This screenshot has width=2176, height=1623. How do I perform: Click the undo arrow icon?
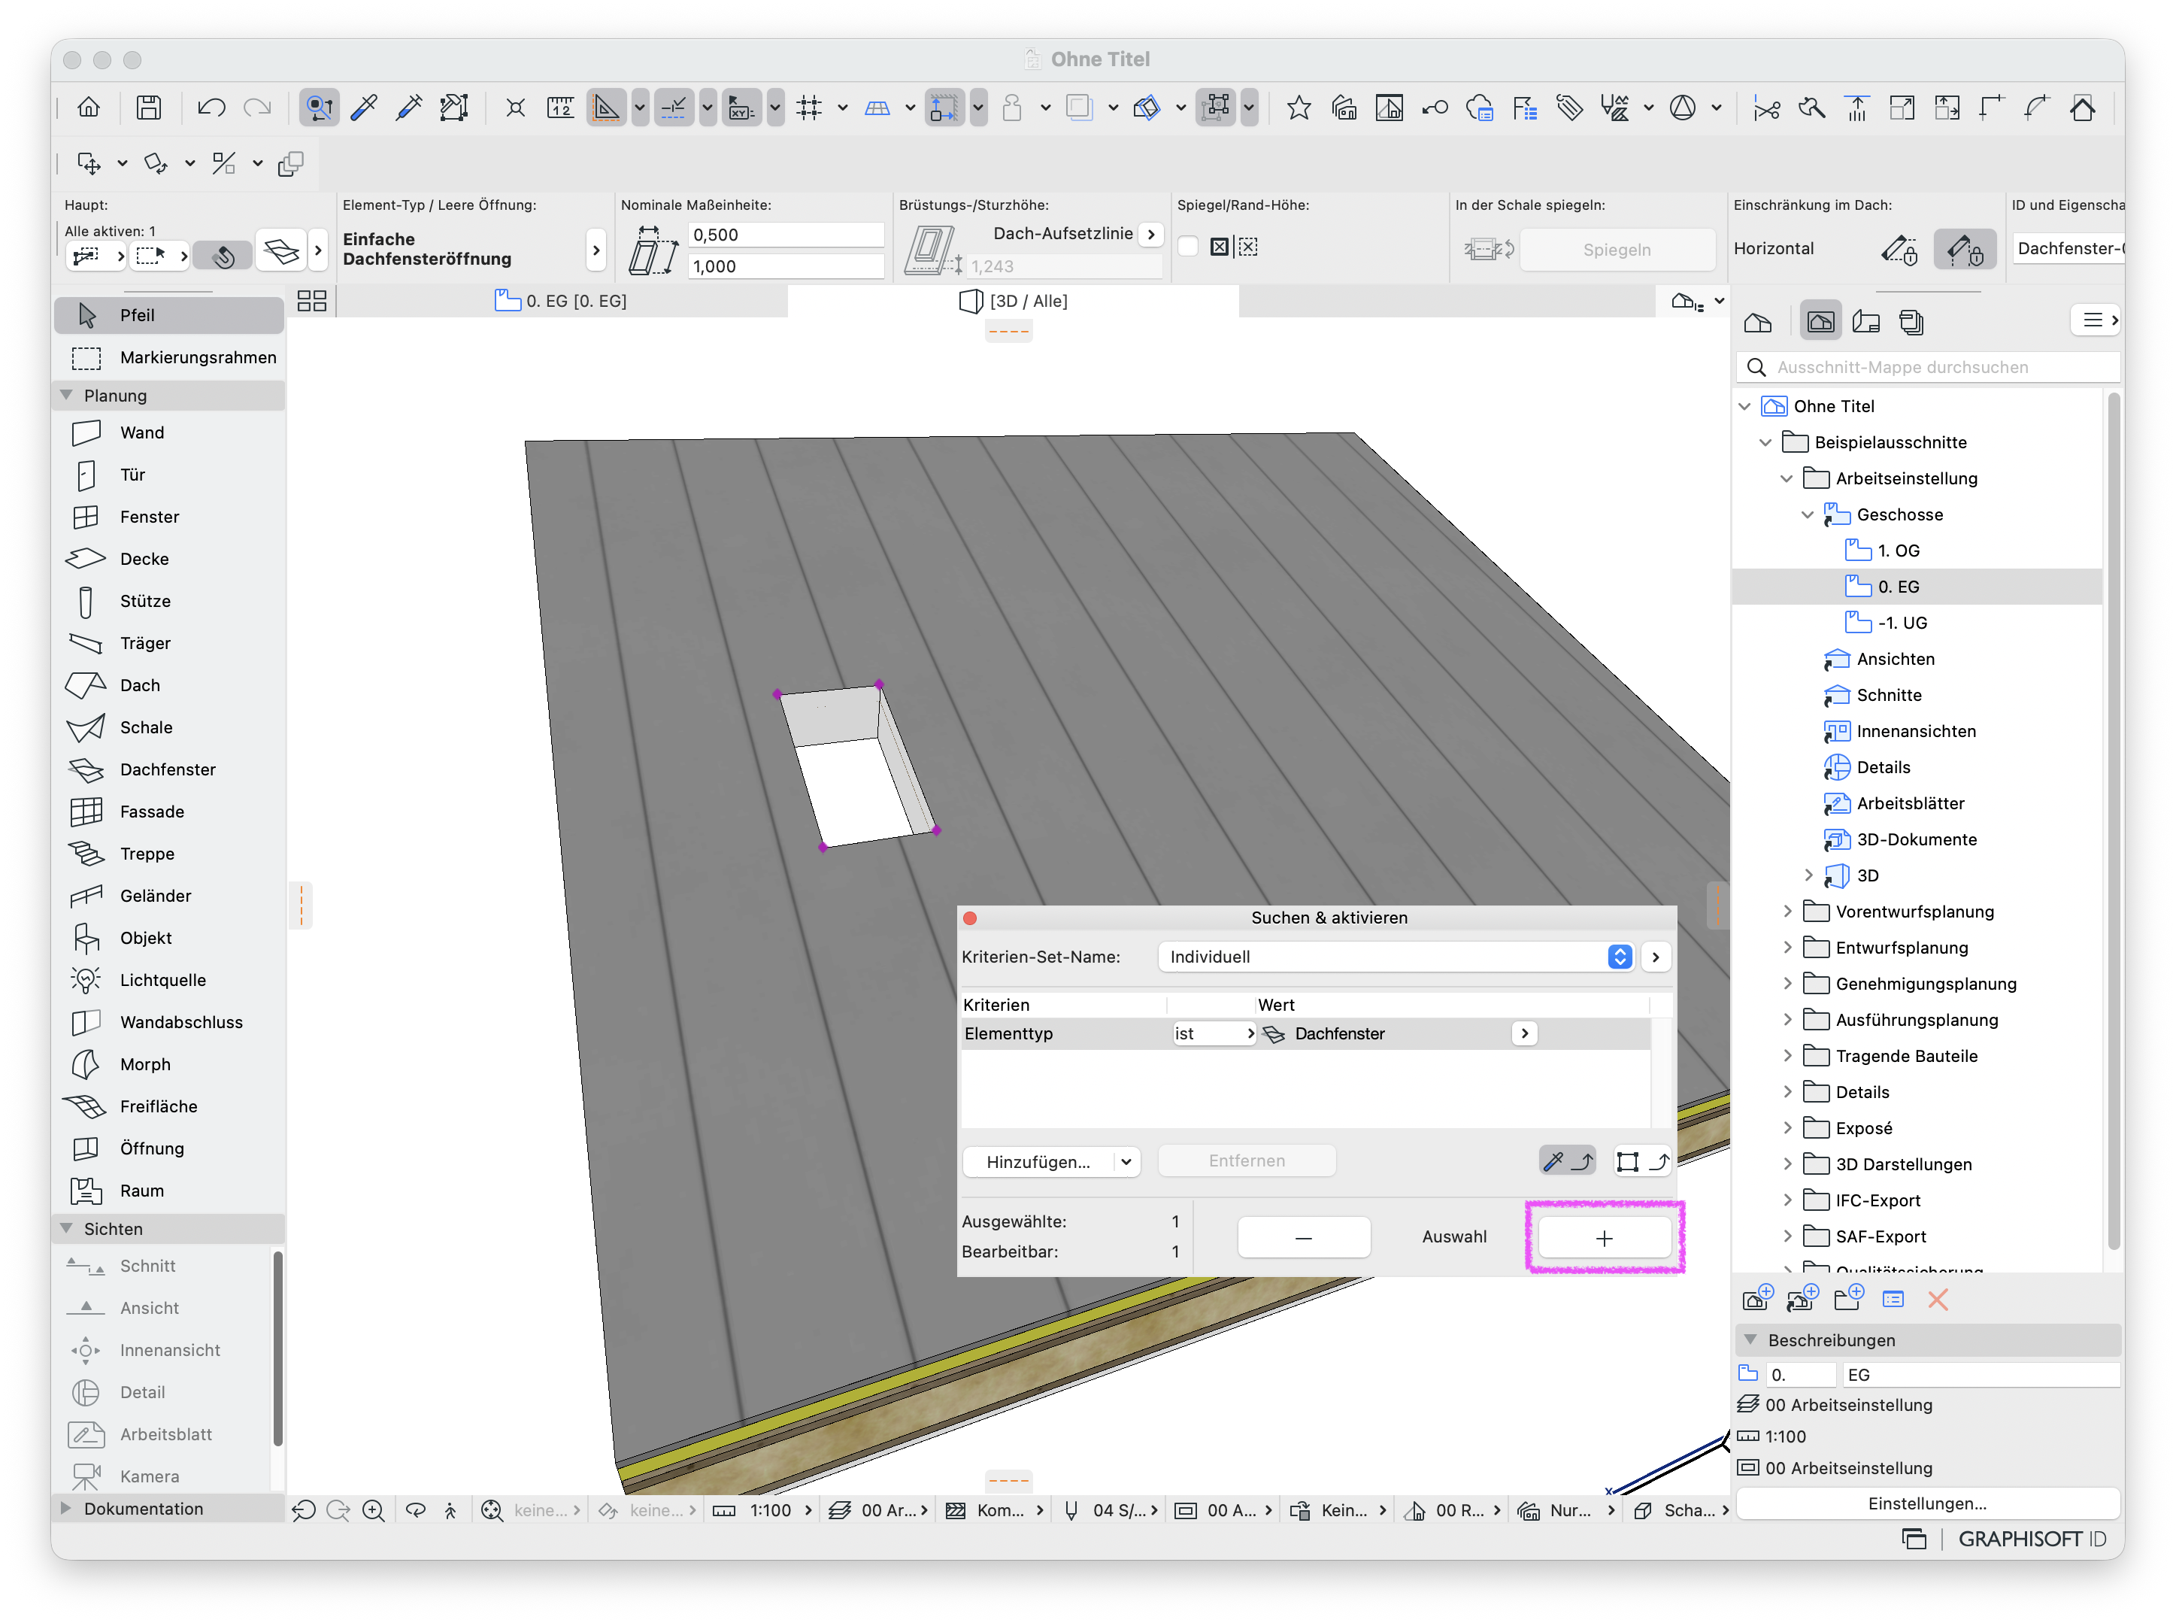[210, 107]
